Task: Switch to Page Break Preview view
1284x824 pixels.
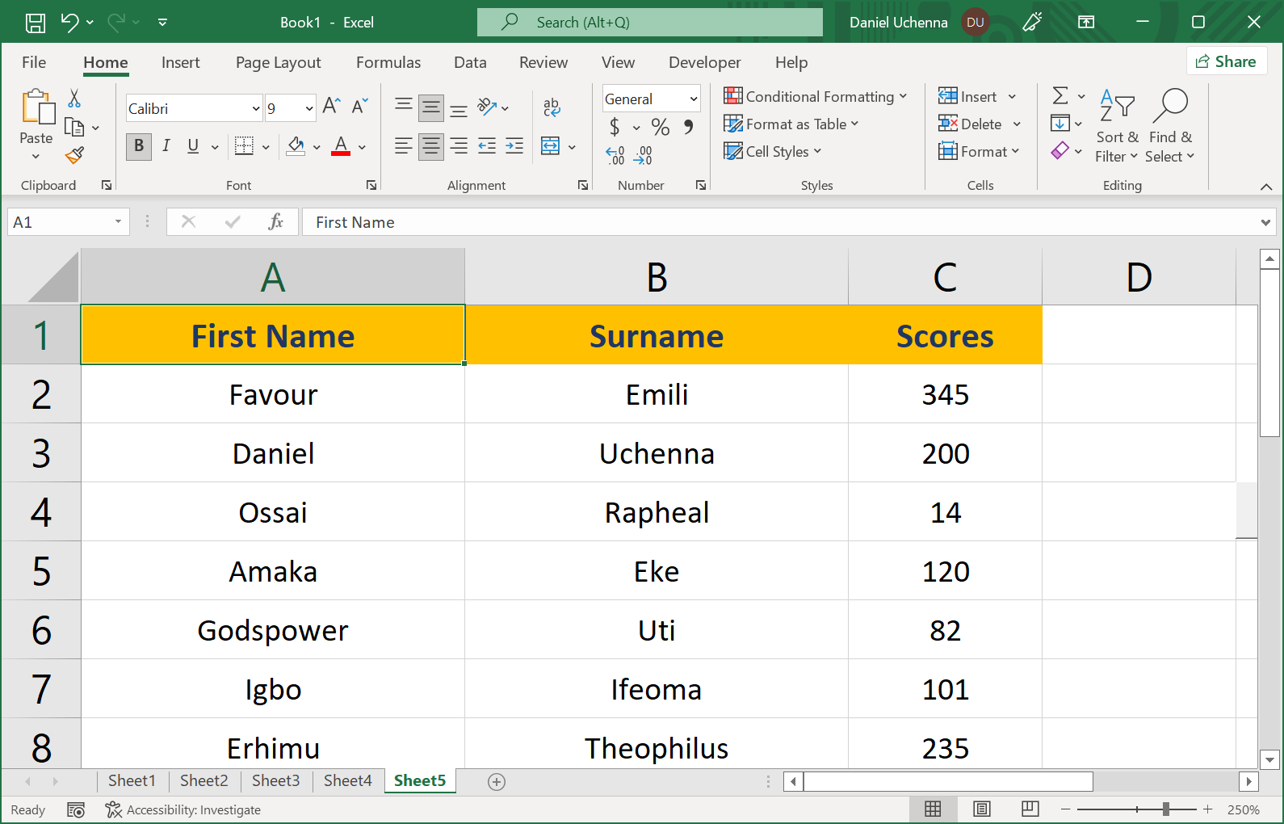Action: click(1030, 809)
